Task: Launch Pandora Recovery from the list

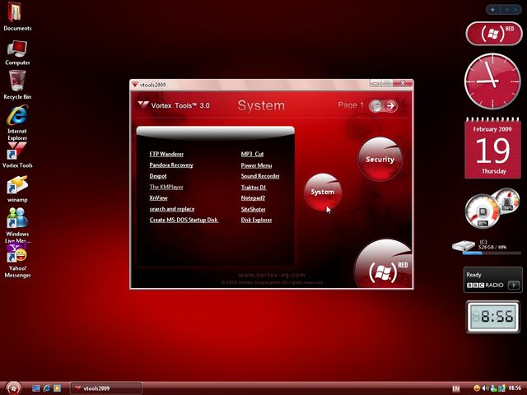Action: click(x=171, y=165)
